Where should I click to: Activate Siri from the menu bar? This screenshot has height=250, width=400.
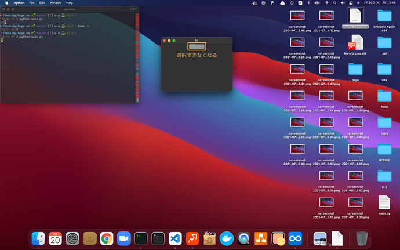pos(358,3)
